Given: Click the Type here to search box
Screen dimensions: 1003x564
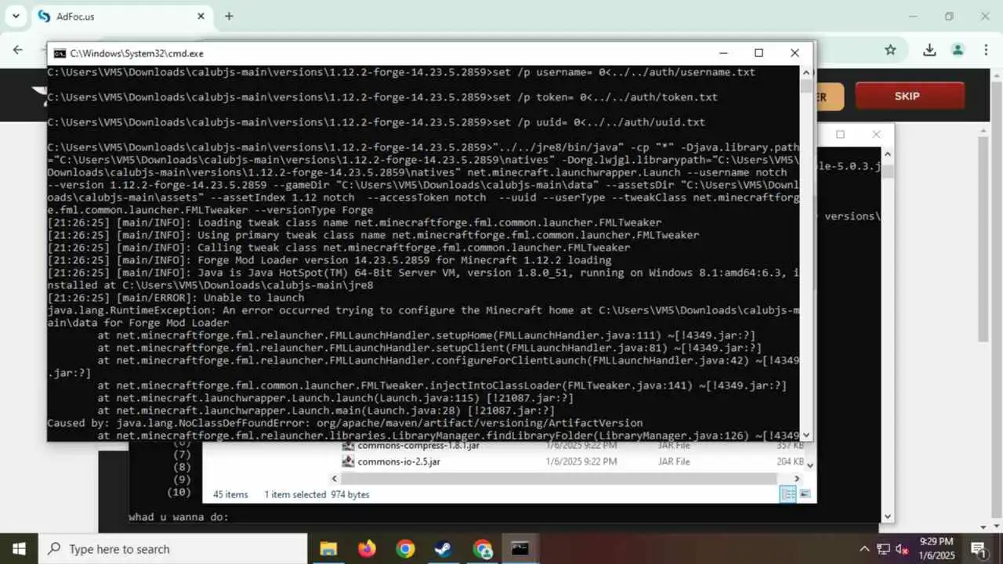Looking at the screenshot, I should point(172,548).
